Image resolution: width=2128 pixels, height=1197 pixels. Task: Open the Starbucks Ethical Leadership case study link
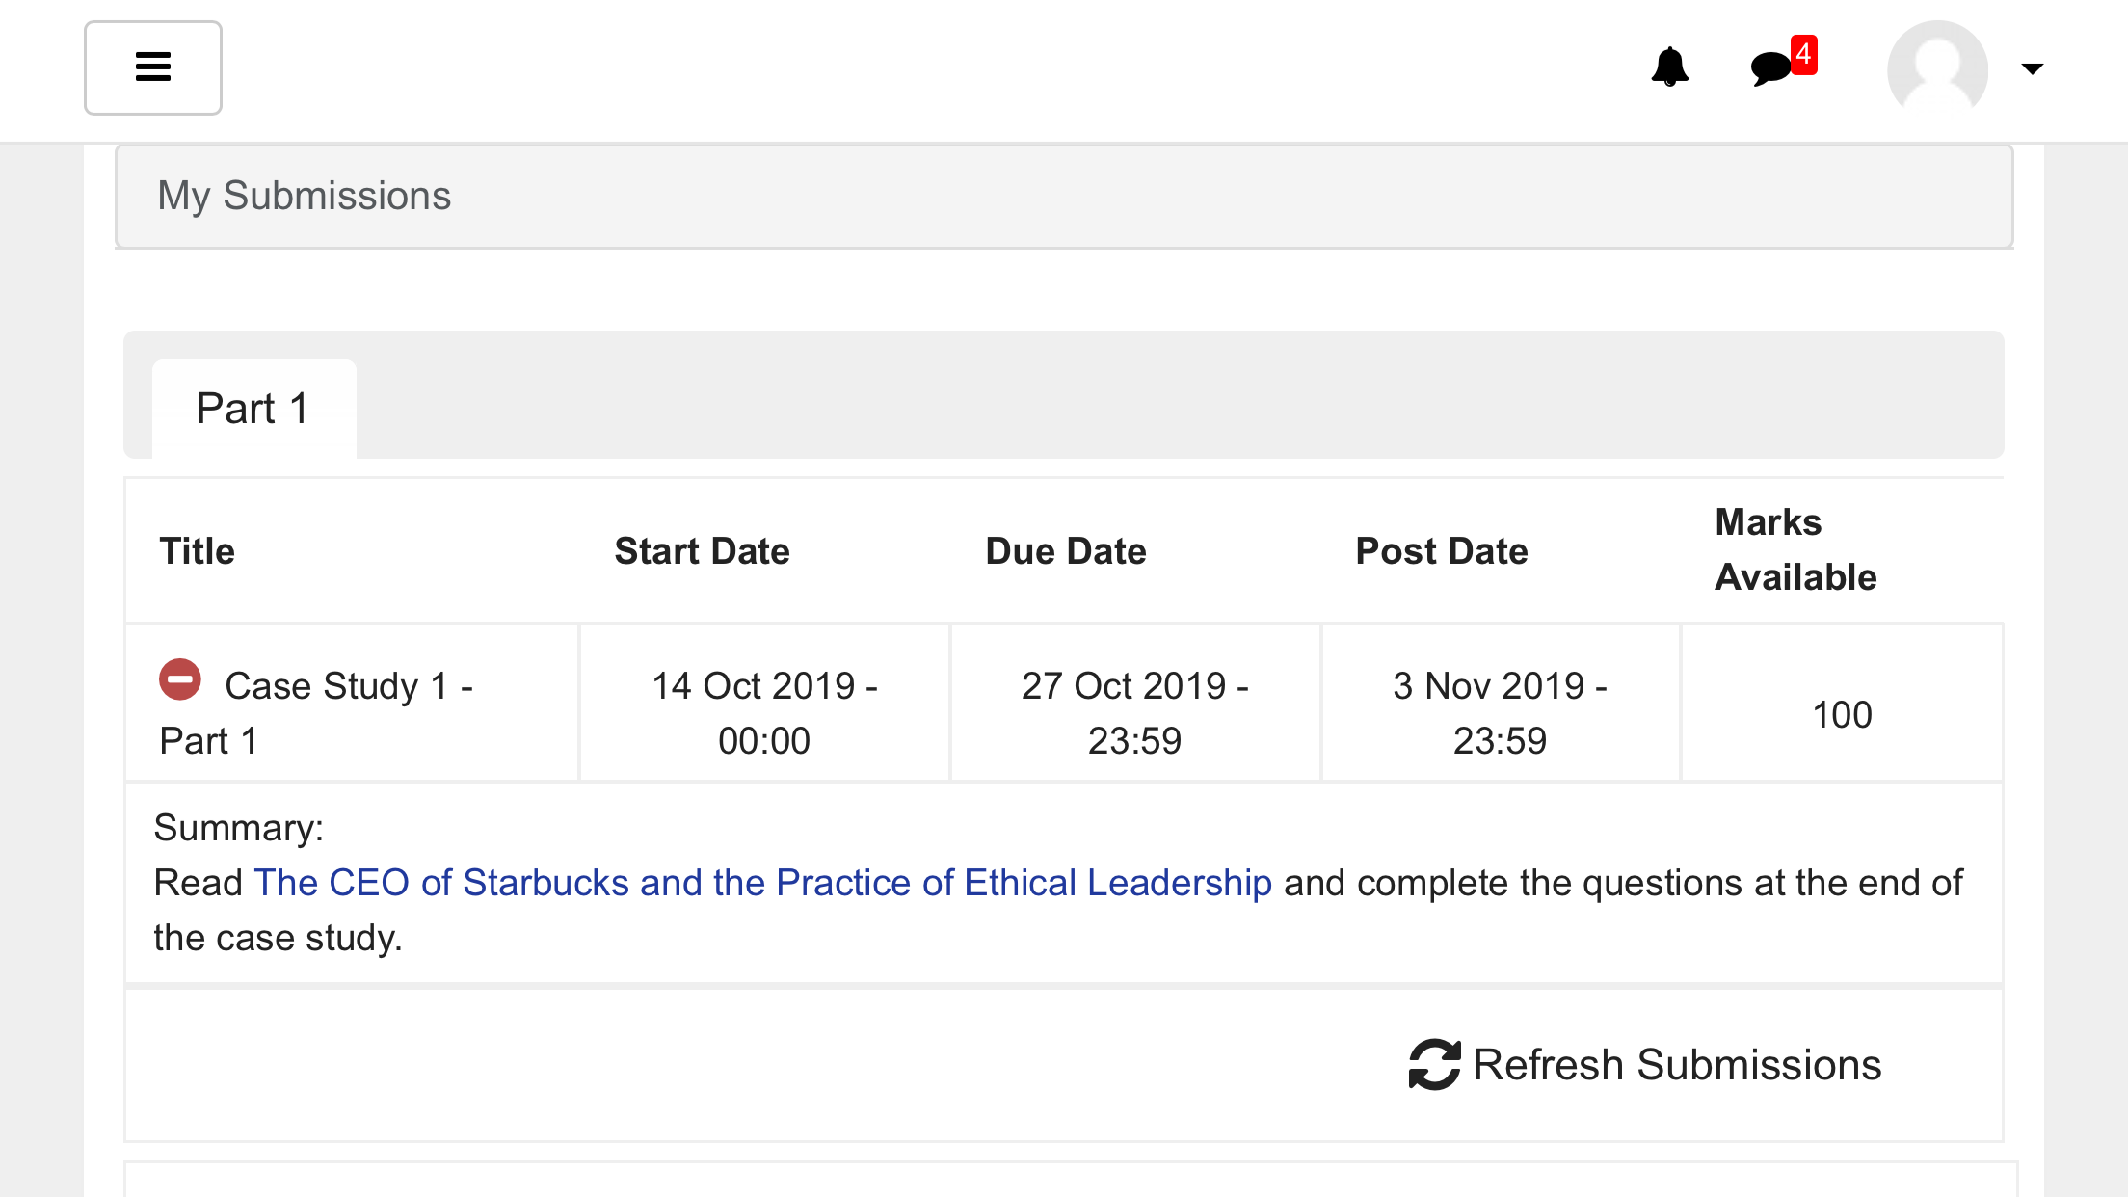point(762,883)
